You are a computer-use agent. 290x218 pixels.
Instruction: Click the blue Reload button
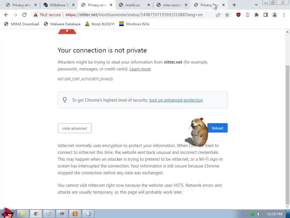click(217, 128)
